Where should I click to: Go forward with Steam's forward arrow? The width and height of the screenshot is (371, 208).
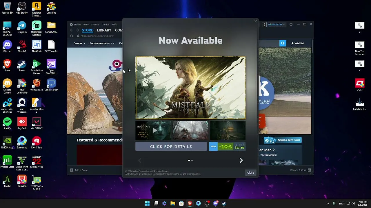pyautogui.click(x=77, y=30)
